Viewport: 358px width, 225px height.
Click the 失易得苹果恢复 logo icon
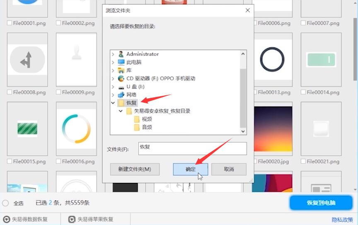click(72, 219)
